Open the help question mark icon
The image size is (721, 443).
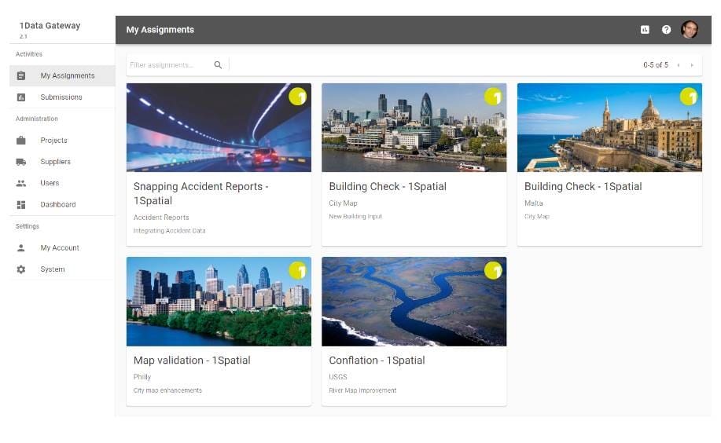click(666, 30)
